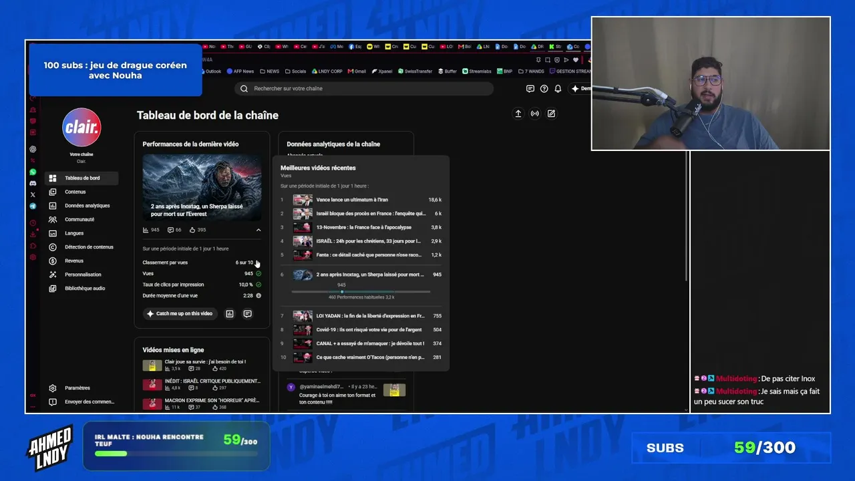Click the X icon in browser sidebar
This screenshot has height=481, width=855.
click(x=33, y=195)
